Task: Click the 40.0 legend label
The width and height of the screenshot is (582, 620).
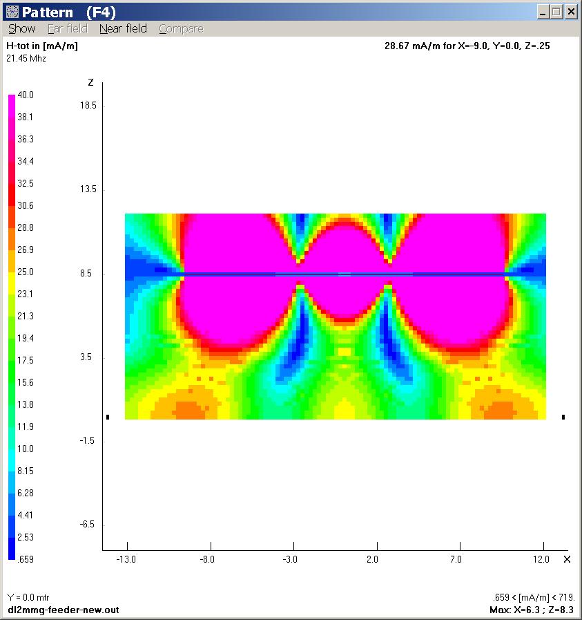Action: (x=26, y=95)
